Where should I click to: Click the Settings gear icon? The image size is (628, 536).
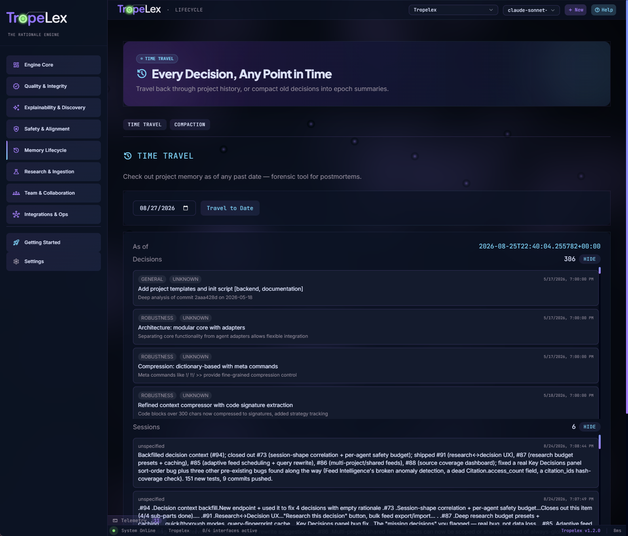16,261
